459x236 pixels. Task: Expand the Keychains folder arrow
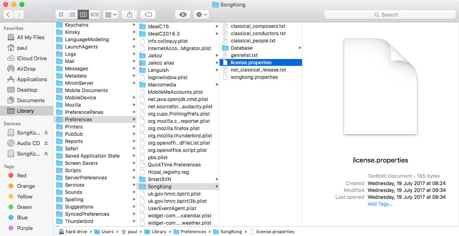[134, 25]
